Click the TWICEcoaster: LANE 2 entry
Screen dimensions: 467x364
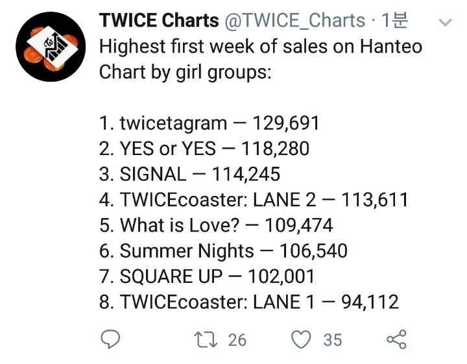254,200
